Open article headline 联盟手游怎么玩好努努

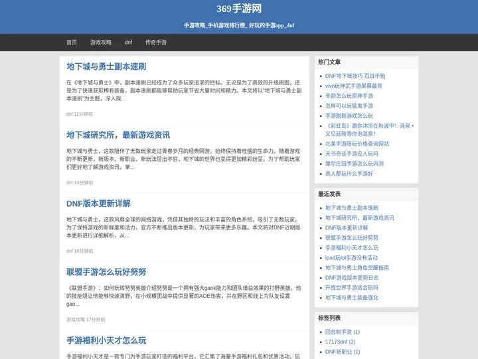pos(106,272)
